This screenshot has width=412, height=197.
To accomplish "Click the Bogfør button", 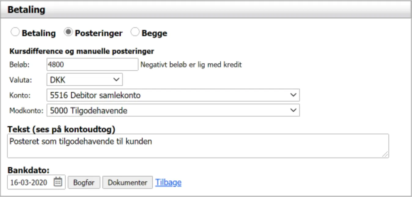I will [84, 182].
